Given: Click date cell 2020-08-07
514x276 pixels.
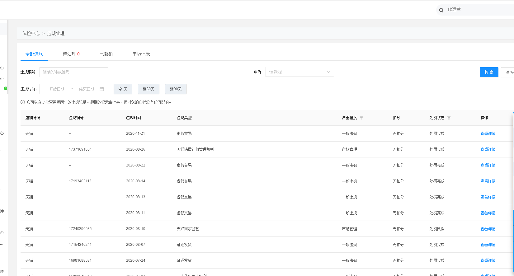Looking at the screenshot, I should coord(135,245).
